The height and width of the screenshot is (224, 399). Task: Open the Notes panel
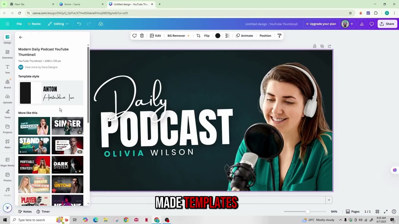(x=25, y=212)
